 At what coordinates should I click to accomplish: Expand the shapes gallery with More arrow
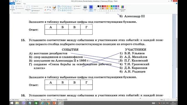tap(73, 10)
